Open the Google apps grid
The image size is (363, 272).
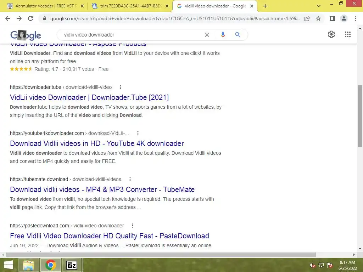pyautogui.click(x=347, y=34)
